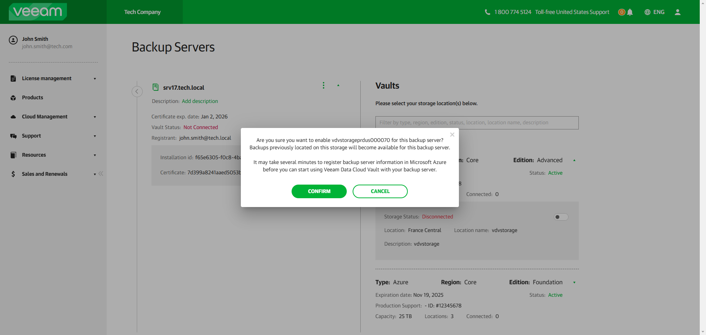706x335 pixels.
Task: Expand the Cloud Management arrow
Action: coord(95,117)
